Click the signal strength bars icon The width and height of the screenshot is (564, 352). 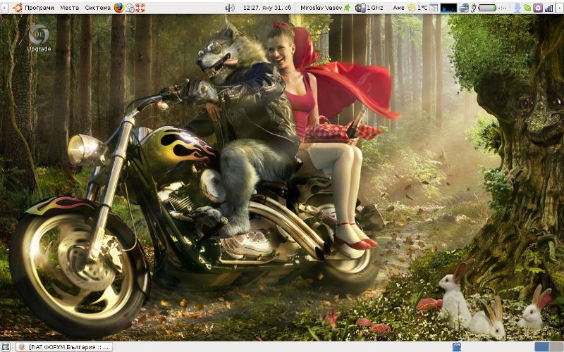click(548, 8)
